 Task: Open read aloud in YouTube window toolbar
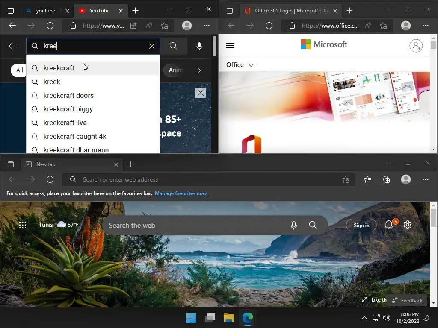pyautogui.click(x=149, y=26)
